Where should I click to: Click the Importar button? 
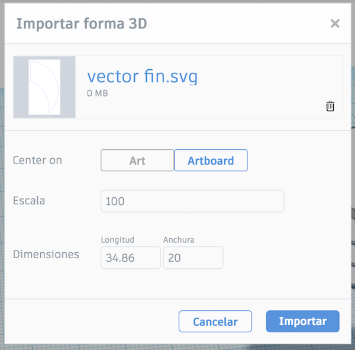pyautogui.click(x=303, y=322)
